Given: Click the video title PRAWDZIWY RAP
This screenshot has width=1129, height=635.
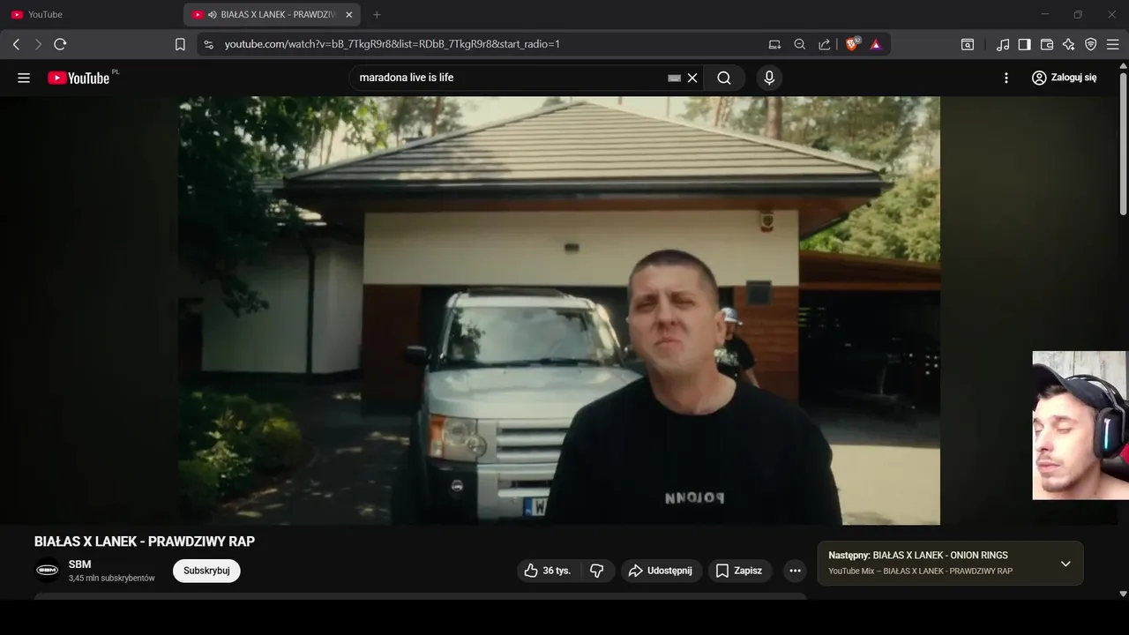Looking at the screenshot, I should 145,542.
